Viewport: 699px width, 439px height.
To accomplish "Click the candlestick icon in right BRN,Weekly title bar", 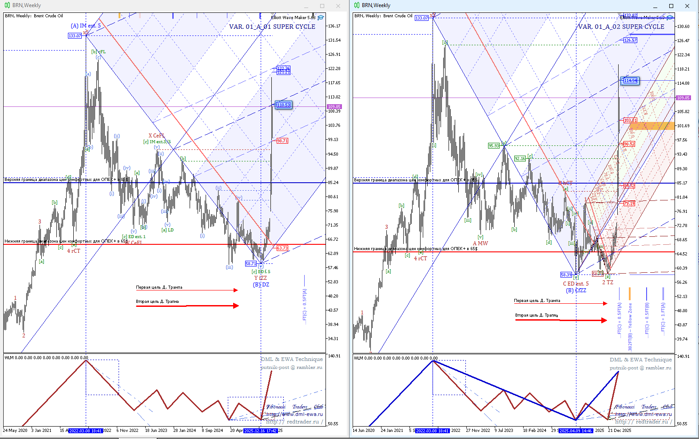I will coord(357,5).
